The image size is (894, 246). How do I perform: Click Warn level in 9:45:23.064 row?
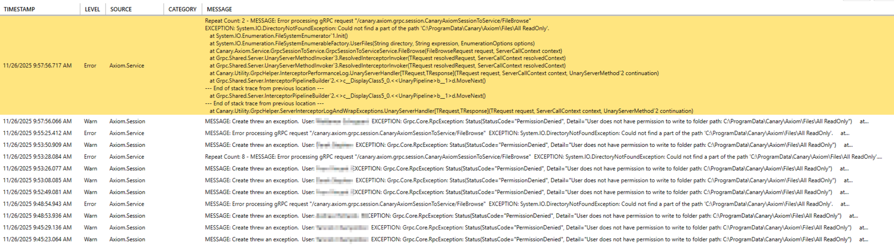pos(90,240)
